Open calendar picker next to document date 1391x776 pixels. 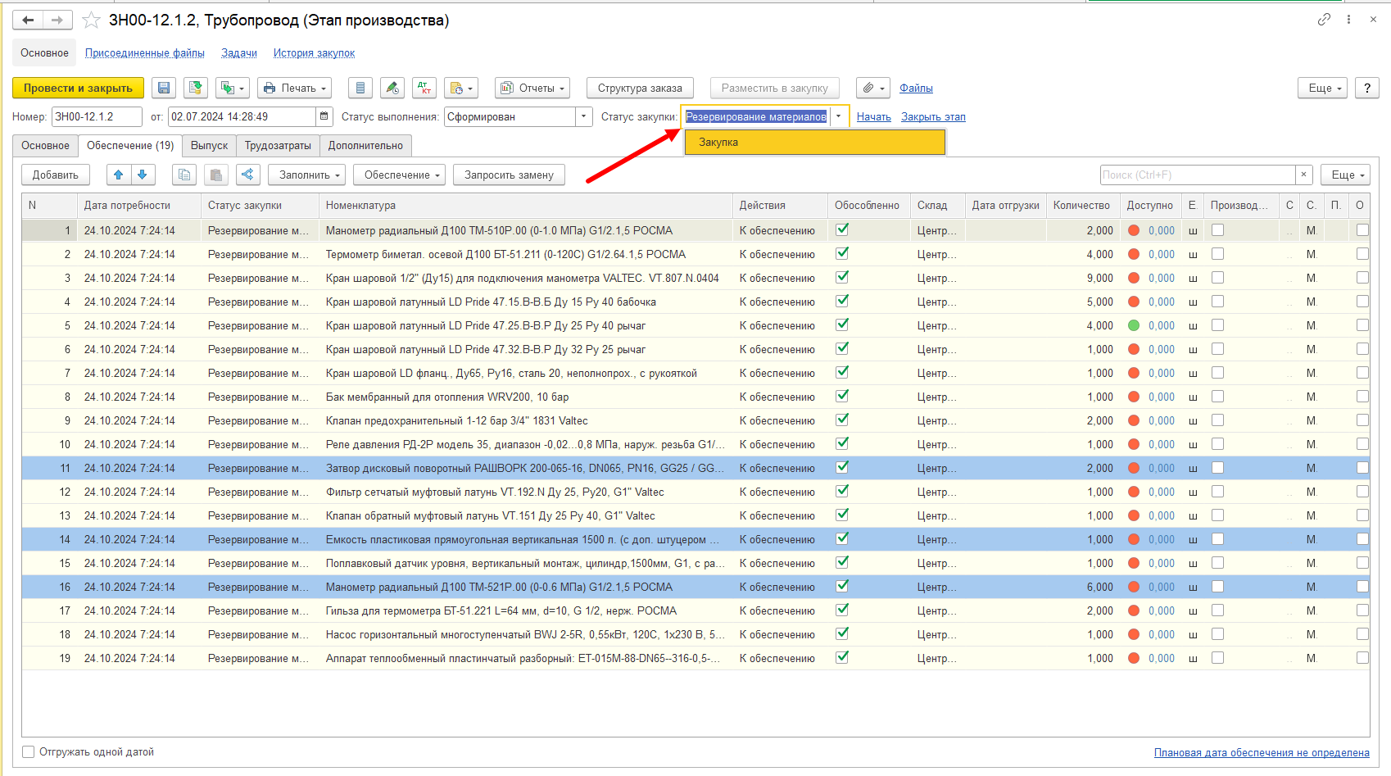pos(324,116)
